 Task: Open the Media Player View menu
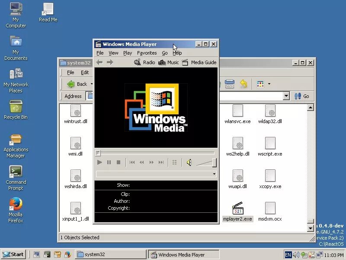(113, 53)
